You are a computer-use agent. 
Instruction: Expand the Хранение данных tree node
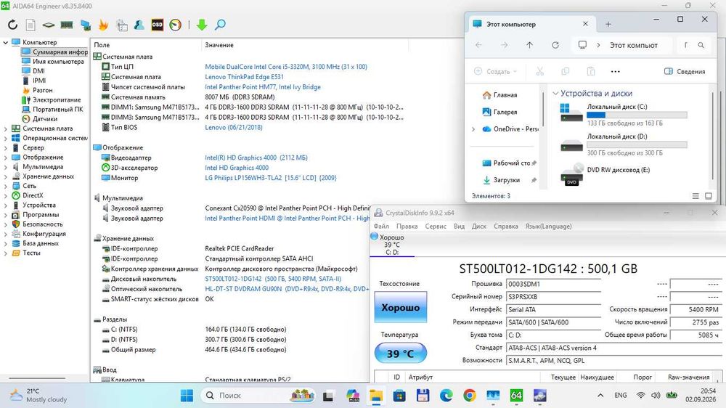pyautogui.click(x=6, y=176)
